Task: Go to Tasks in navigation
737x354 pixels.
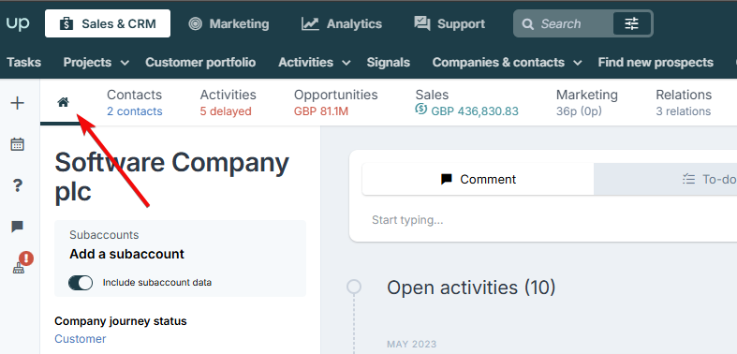Action: [24, 63]
